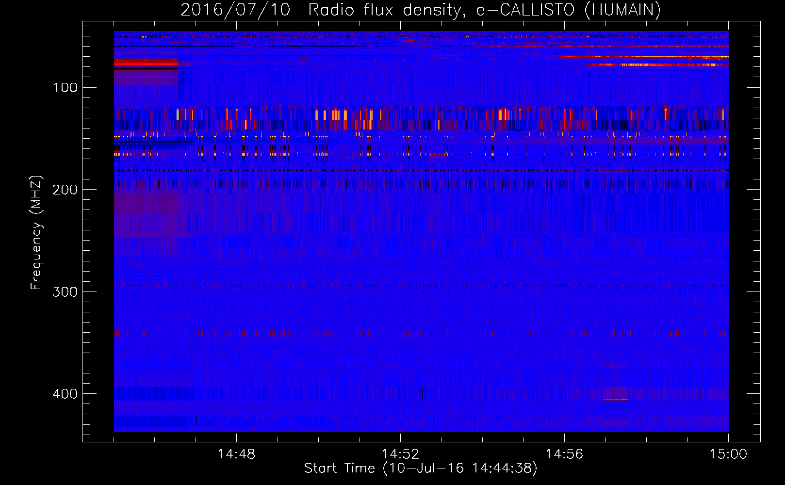Click the 'Frequency (MHZ)' axis label
785x485 pixels.
pos(36,233)
